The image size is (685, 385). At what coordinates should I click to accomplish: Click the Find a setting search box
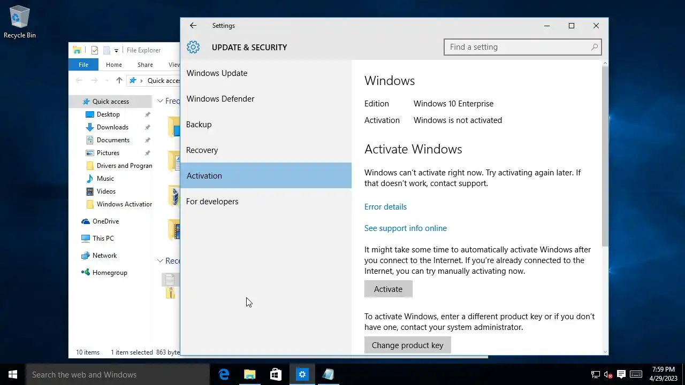523,47
